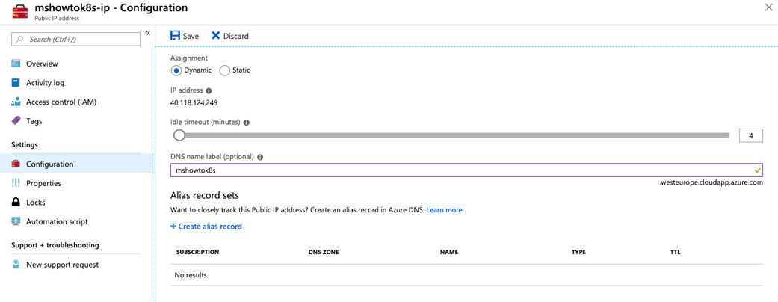Click the Save disk icon

coord(175,36)
